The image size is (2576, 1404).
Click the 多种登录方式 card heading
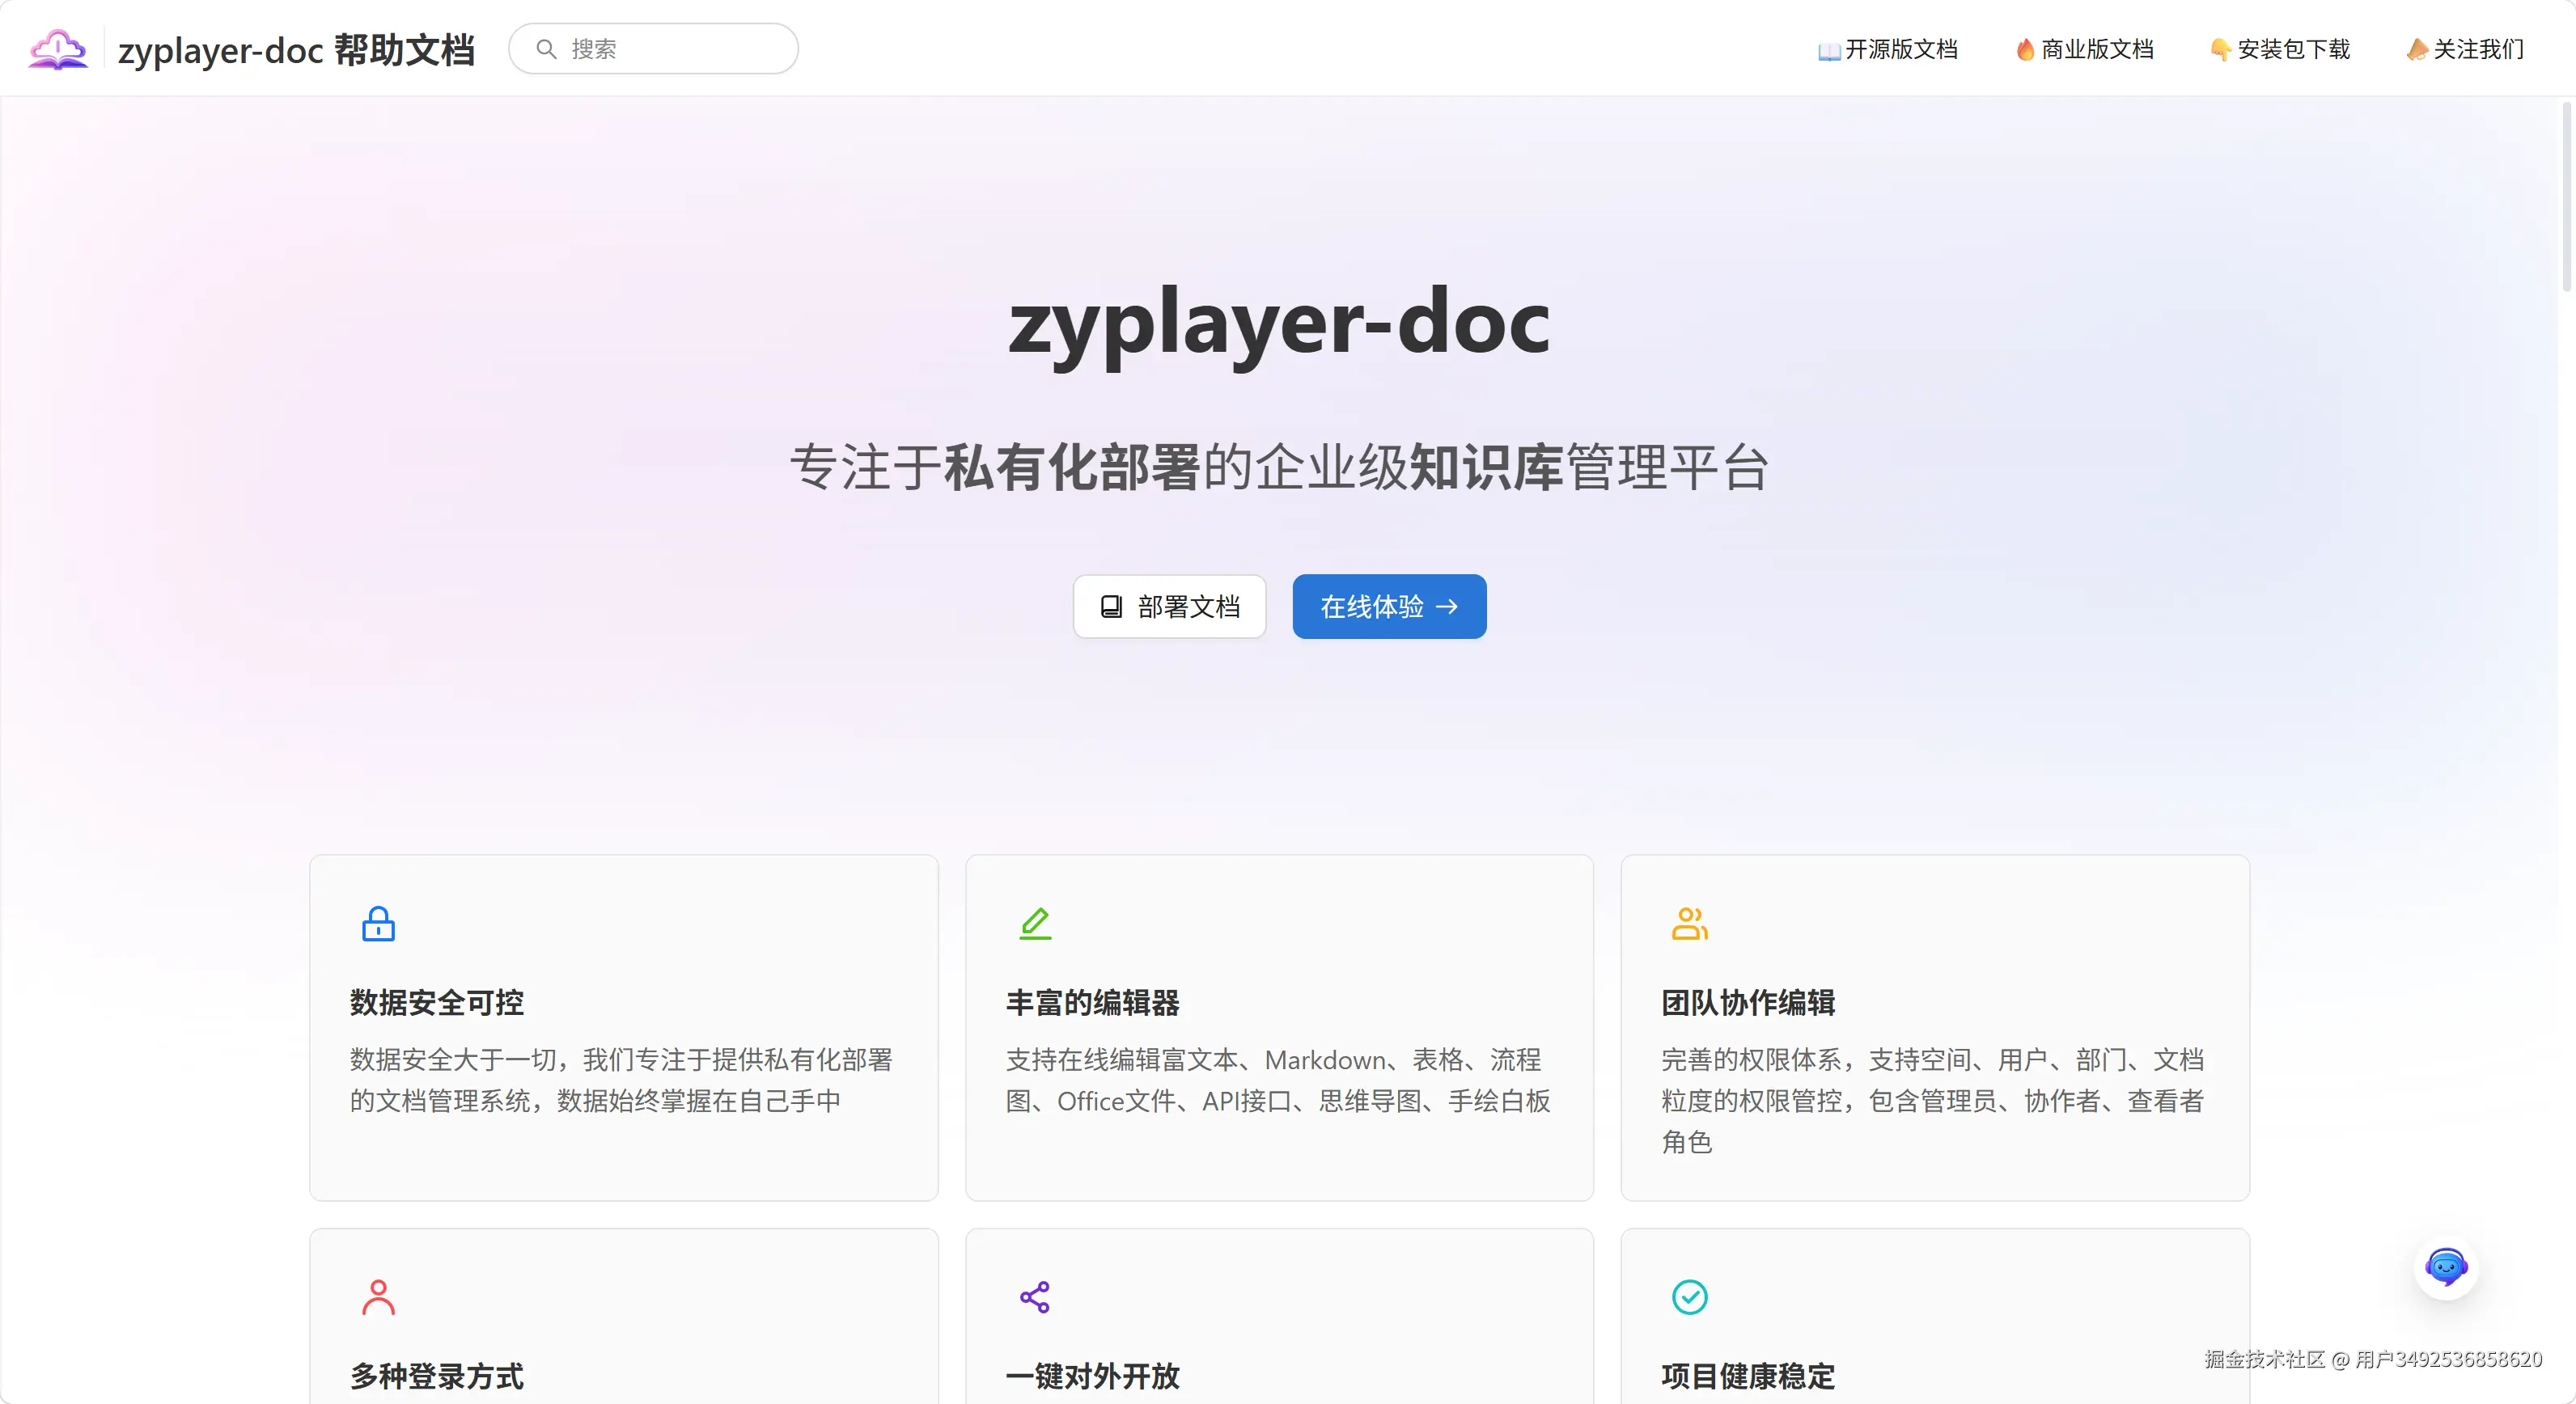pyautogui.click(x=437, y=1376)
